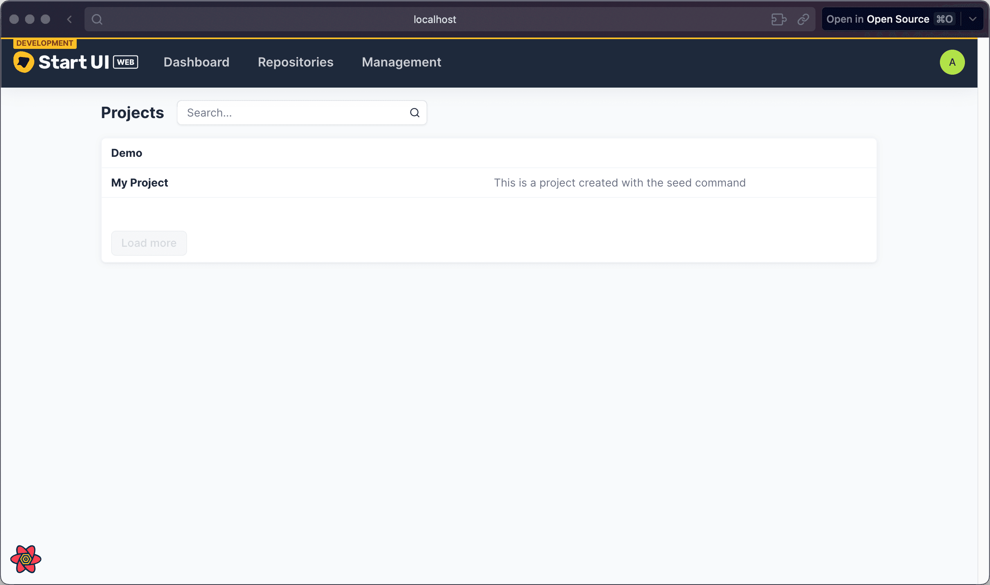Toggle the DEVELOPMENT environment badge
The height and width of the screenshot is (585, 990).
(43, 43)
